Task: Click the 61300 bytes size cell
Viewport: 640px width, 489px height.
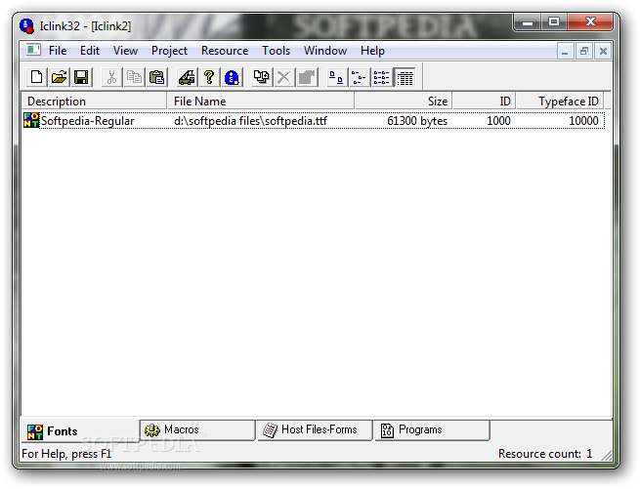Action: pos(417,121)
